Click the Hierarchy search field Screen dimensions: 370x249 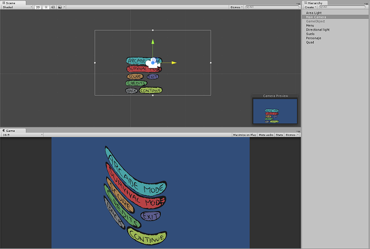click(x=342, y=7)
